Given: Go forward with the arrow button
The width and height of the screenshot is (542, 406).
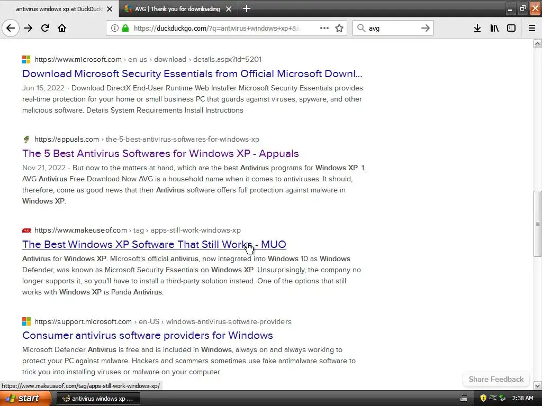Looking at the screenshot, I should click(x=28, y=28).
